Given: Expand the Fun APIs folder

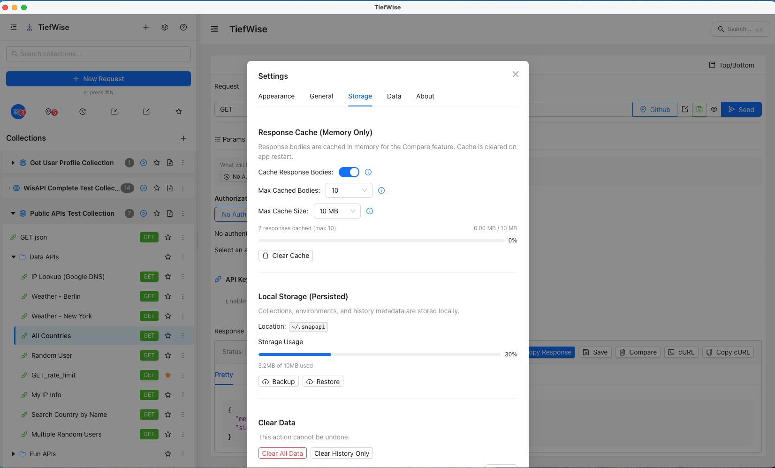Looking at the screenshot, I should click(14, 454).
